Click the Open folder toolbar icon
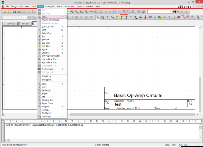 [10, 12]
